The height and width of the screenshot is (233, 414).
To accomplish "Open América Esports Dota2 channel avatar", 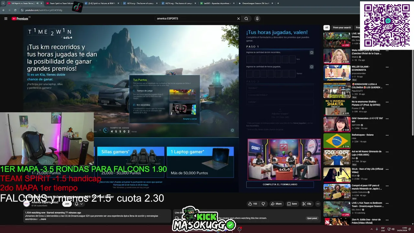I will click(x=27, y=204).
